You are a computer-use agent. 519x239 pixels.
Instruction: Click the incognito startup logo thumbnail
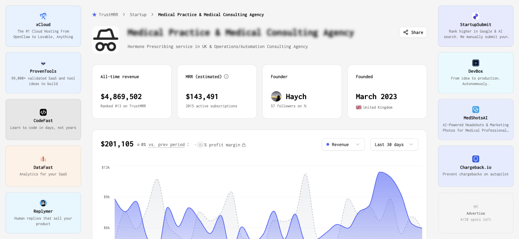tap(106, 40)
